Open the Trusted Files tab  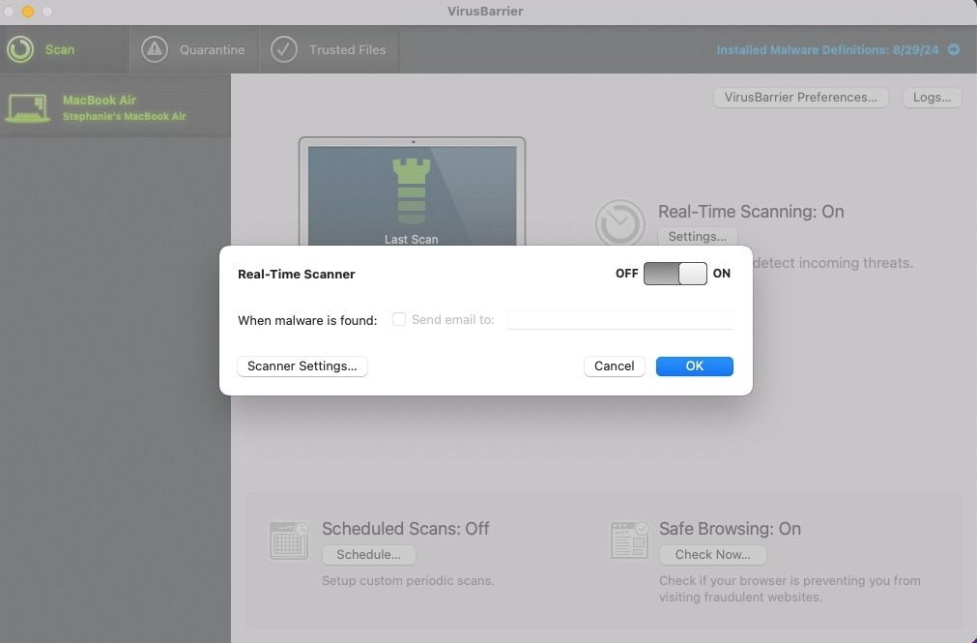coord(329,49)
